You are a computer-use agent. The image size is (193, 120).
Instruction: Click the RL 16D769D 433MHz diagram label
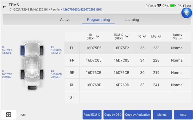(7, 74)
